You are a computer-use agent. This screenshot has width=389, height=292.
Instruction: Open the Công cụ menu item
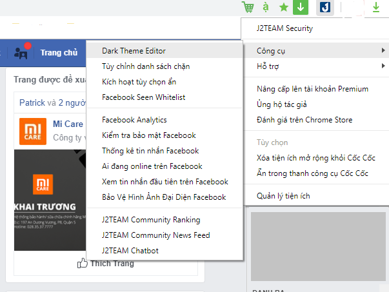click(x=316, y=50)
